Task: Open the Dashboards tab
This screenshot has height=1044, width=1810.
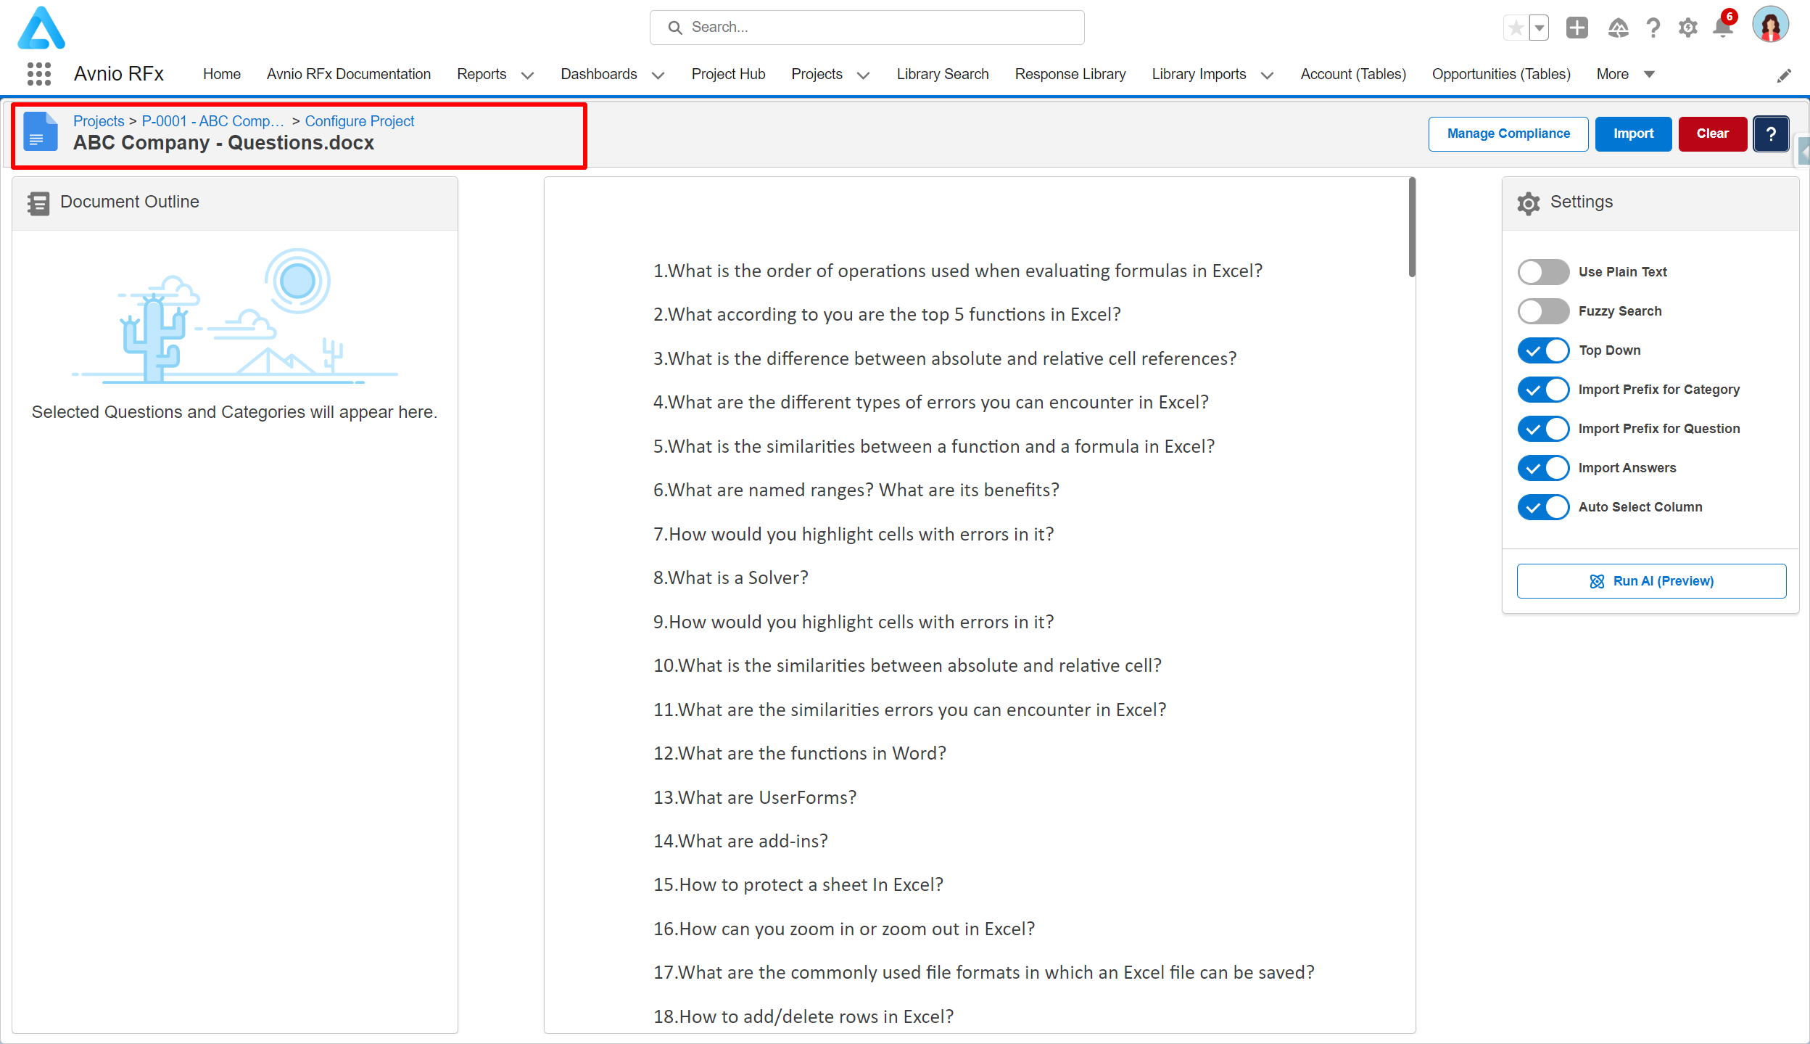Action: pos(599,74)
